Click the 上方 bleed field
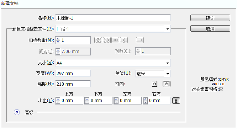237x129 pixels. pyautogui.click(x=72, y=101)
